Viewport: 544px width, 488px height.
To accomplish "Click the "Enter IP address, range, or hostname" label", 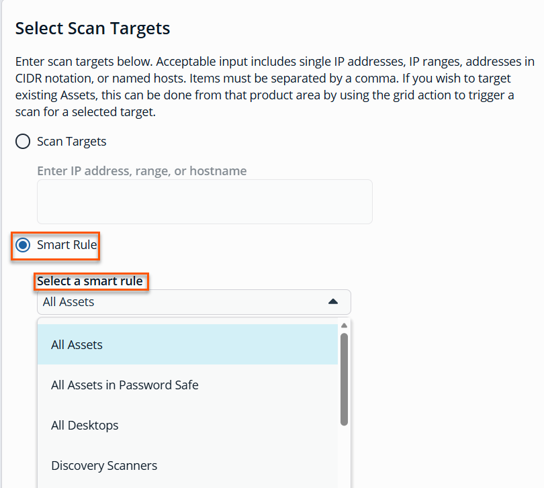I will point(142,171).
